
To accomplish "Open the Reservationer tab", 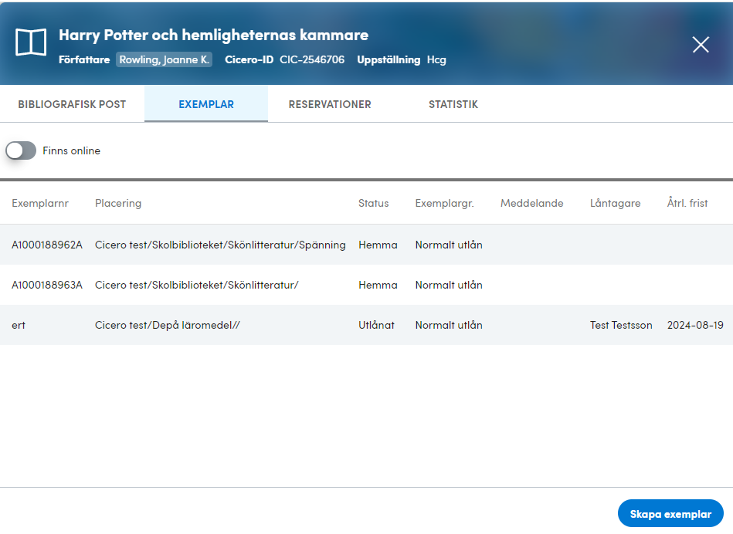I will (x=330, y=104).
